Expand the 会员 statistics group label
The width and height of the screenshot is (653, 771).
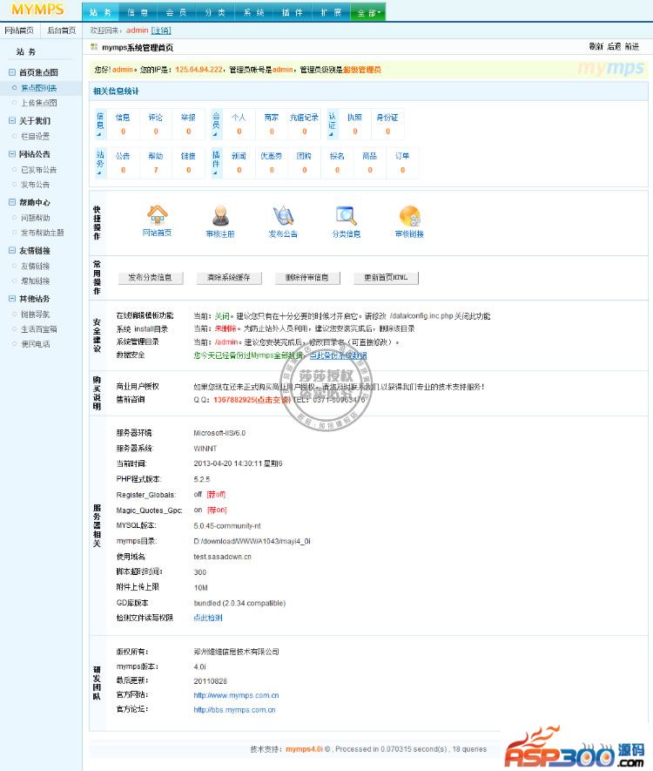coord(216,124)
